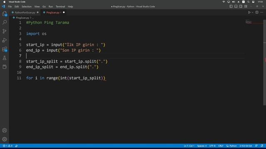Image resolution: width=266 pixels, height=149 pixels.
Task: Open screen mirroring display icon in menu bar
Action: [229, 2]
